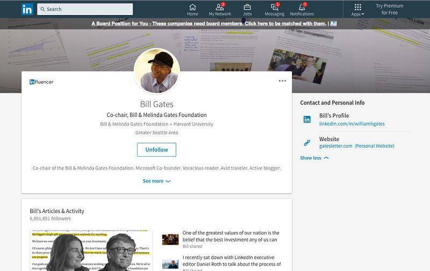Click Try Premium for Free
The width and height of the screenshot is (430, 271).
(389, 9)
